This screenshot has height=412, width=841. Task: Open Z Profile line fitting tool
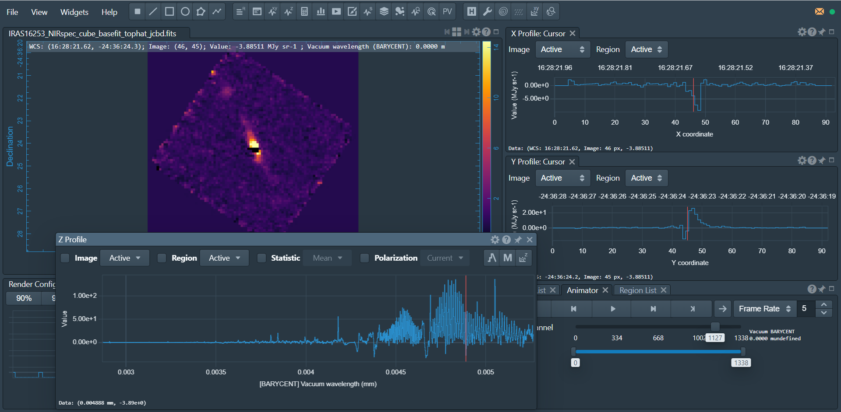492,258
